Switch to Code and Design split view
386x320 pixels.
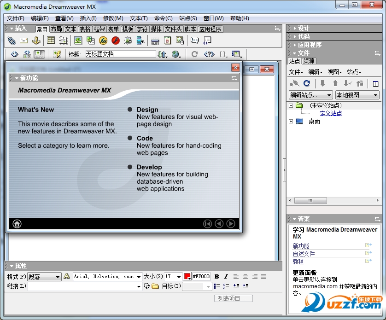pos(27,54)
